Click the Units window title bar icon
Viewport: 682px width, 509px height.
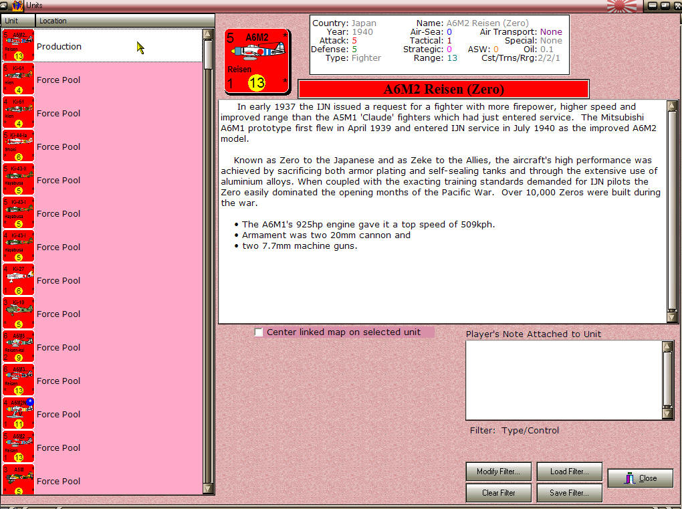[x=17, y=5]
